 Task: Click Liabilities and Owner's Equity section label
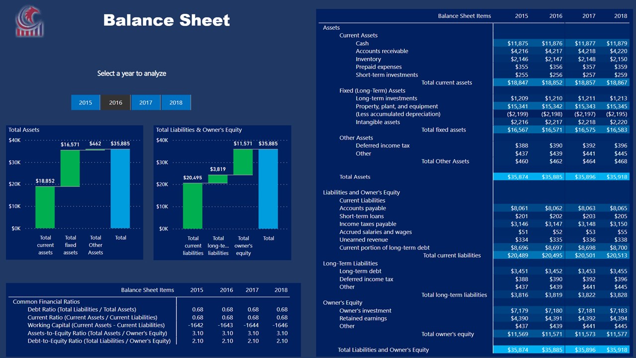(361, 192)
